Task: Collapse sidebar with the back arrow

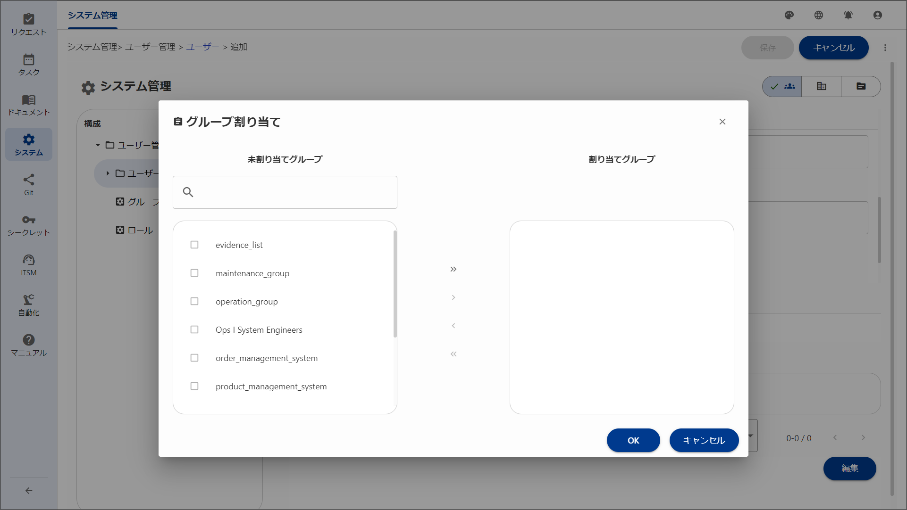Action: click(29, 491)
